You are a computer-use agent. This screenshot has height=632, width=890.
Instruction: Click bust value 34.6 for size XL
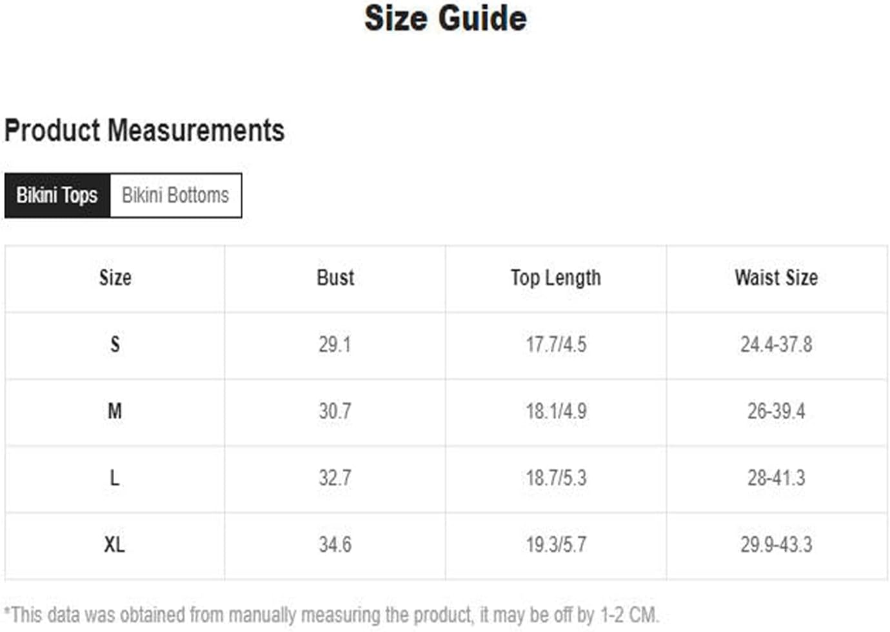335,544
